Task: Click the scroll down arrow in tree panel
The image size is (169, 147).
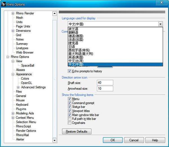Action: 55,140
